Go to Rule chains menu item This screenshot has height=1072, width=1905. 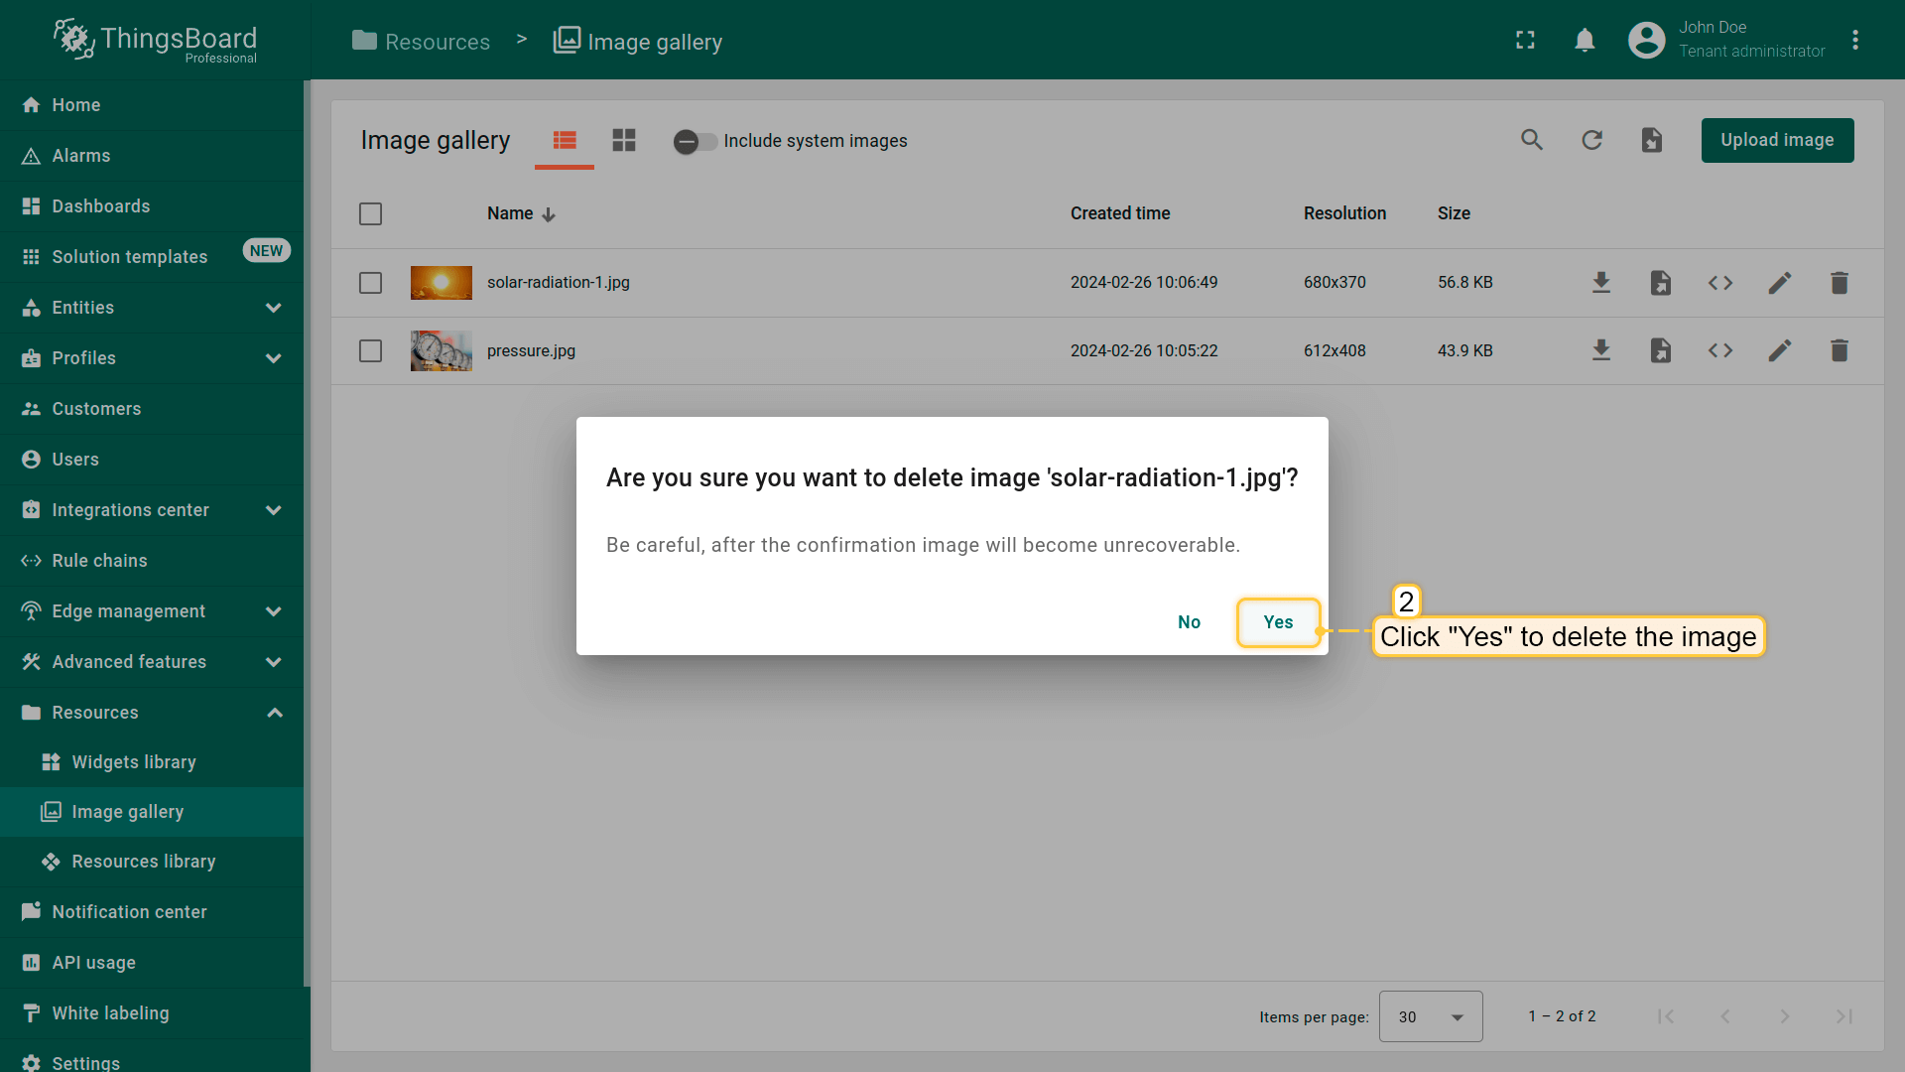[99, 561]
